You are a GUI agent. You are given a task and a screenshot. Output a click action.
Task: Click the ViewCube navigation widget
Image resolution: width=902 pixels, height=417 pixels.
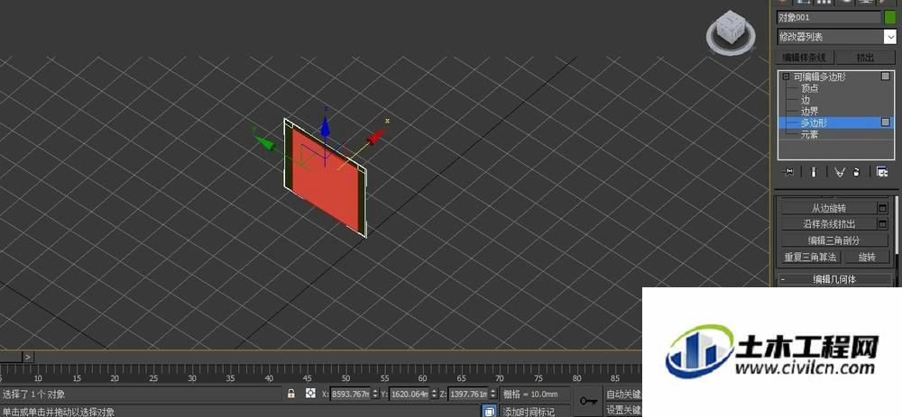click(x=730, y=33)
